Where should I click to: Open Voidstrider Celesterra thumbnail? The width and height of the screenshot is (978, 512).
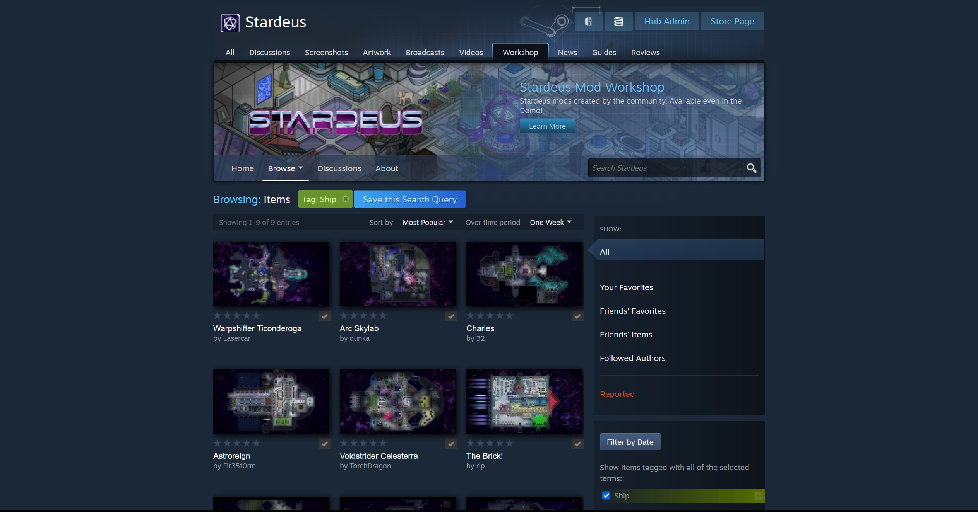[x=398, y=401]
